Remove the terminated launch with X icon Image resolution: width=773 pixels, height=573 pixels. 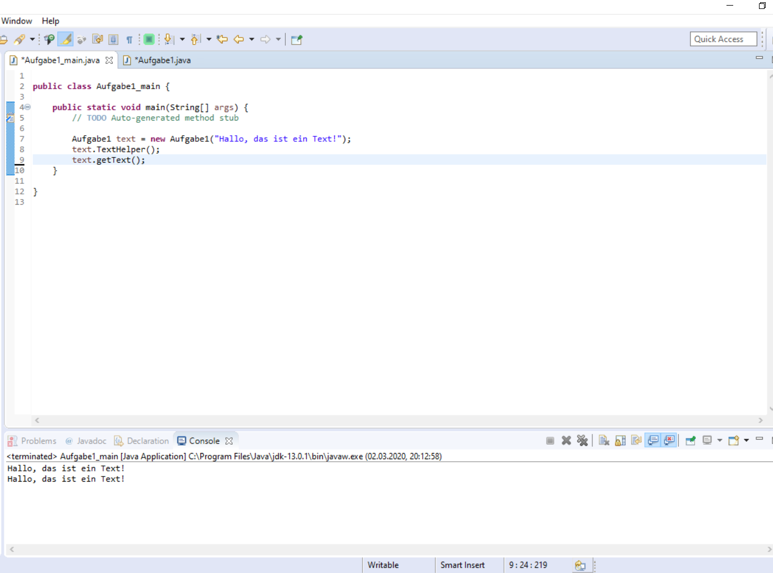(x=566, y=440)
